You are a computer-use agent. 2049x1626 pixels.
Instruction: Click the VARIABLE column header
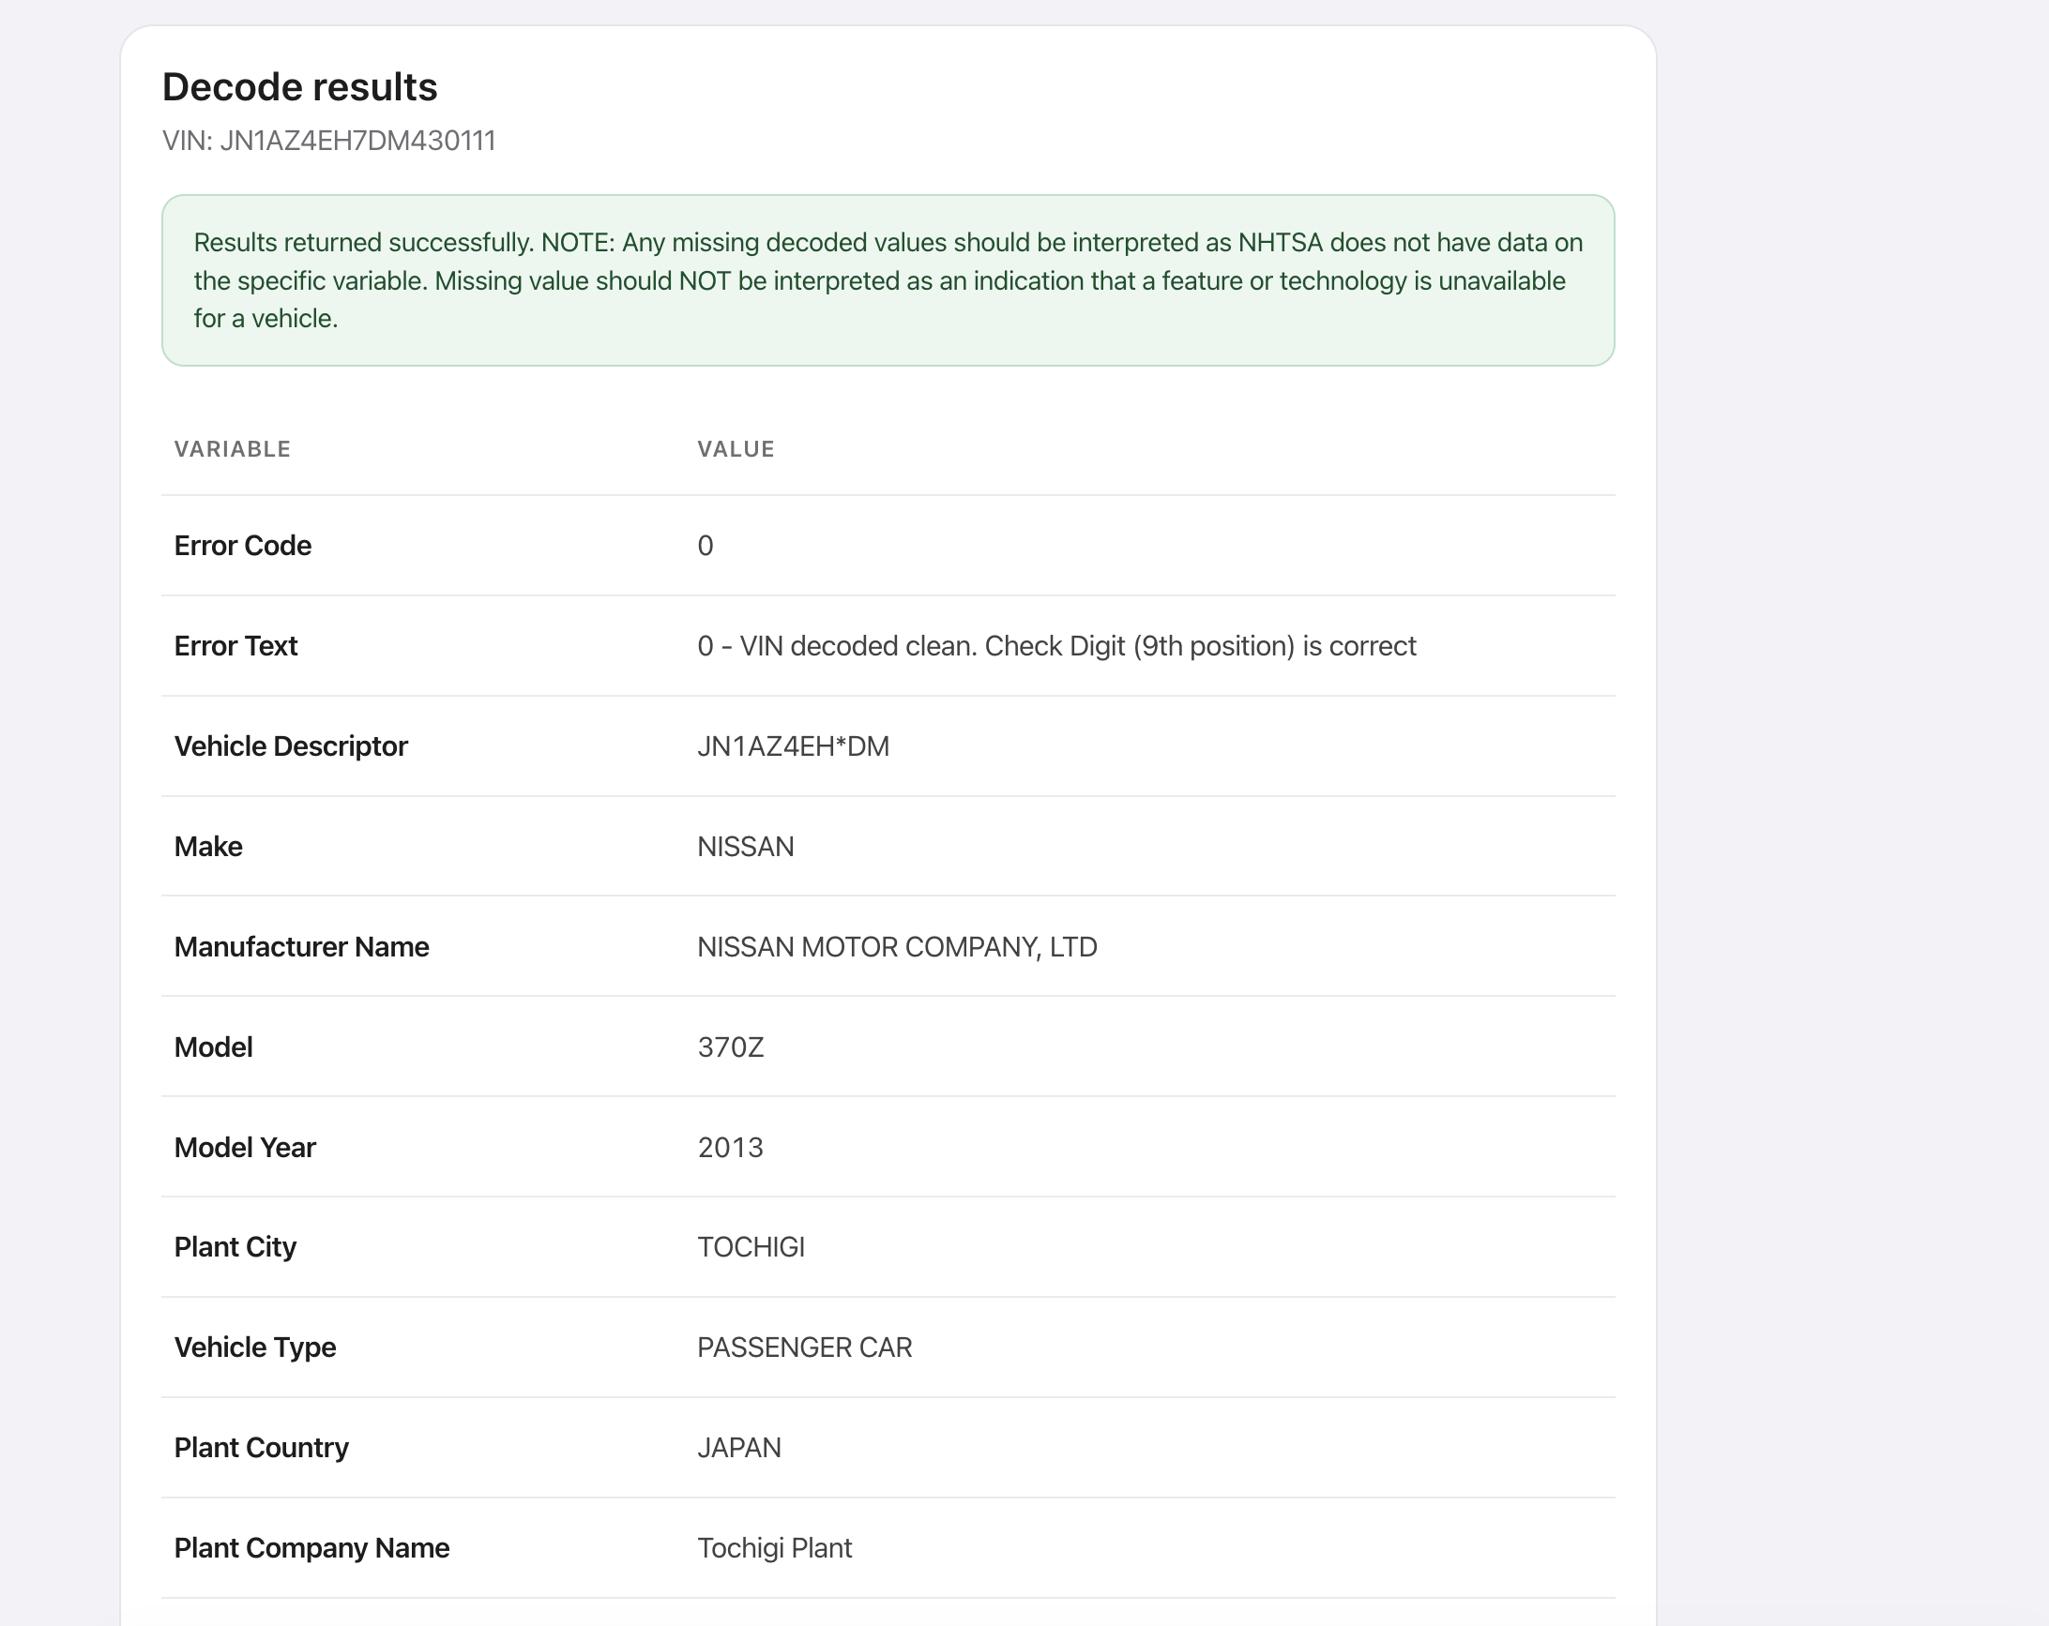point(232,449)
